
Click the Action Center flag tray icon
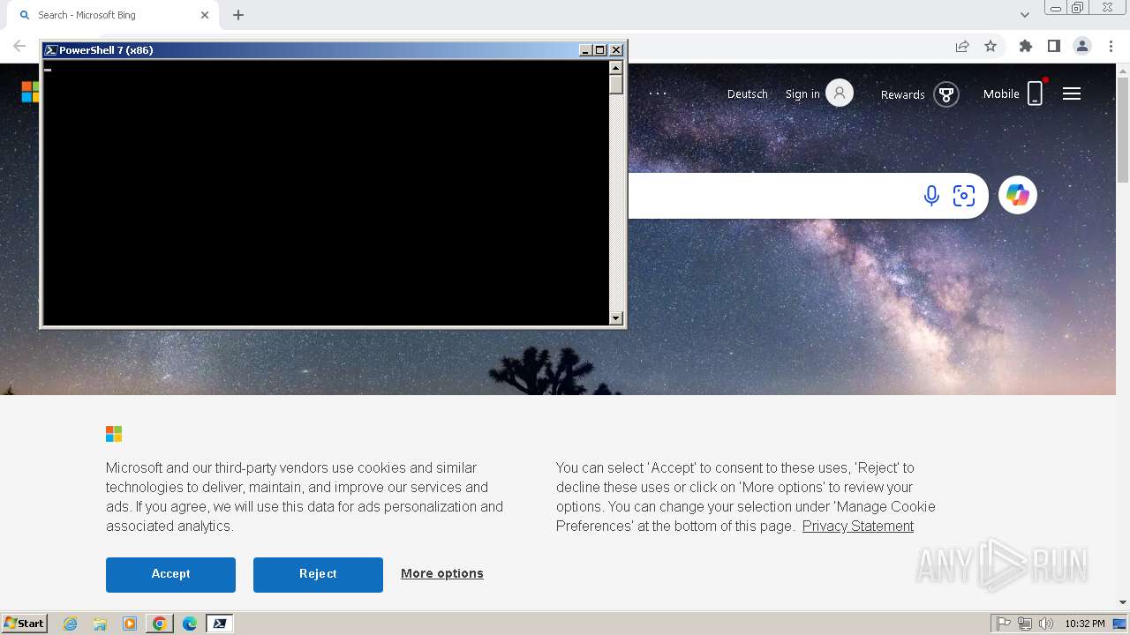tap(1004, 624)
